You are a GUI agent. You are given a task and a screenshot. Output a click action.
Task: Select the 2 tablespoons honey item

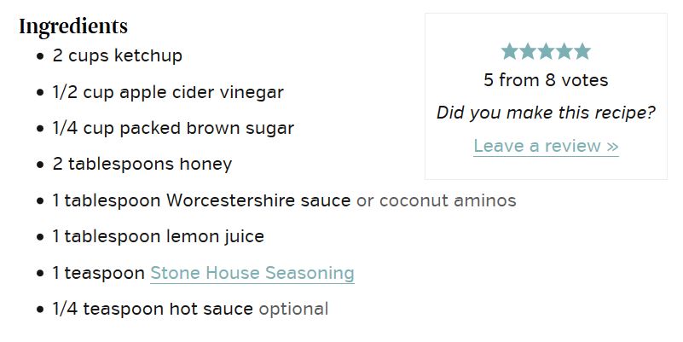coord(142,165)
